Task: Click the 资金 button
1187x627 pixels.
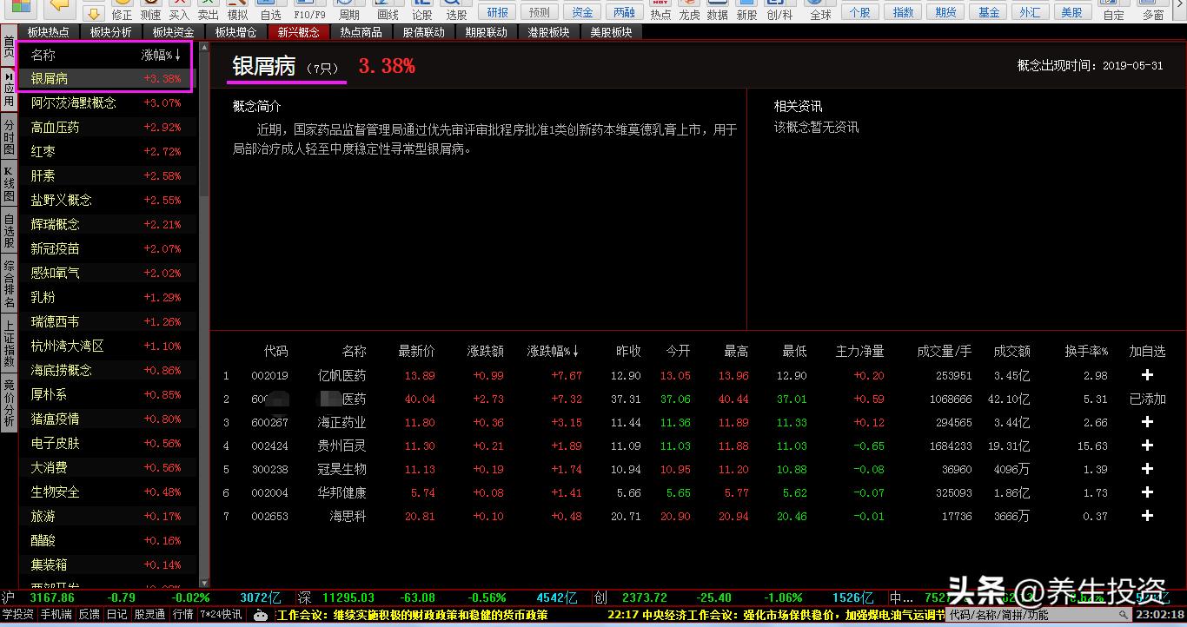Action: tap(582, 12)
